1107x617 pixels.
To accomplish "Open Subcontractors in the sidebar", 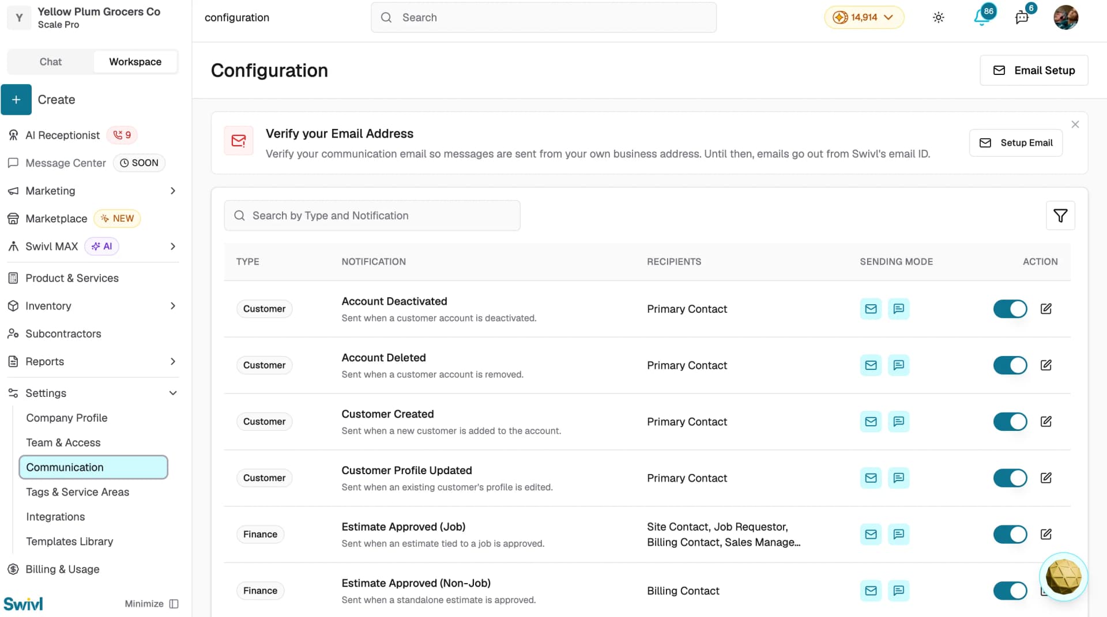I will [x=63, y=334].
